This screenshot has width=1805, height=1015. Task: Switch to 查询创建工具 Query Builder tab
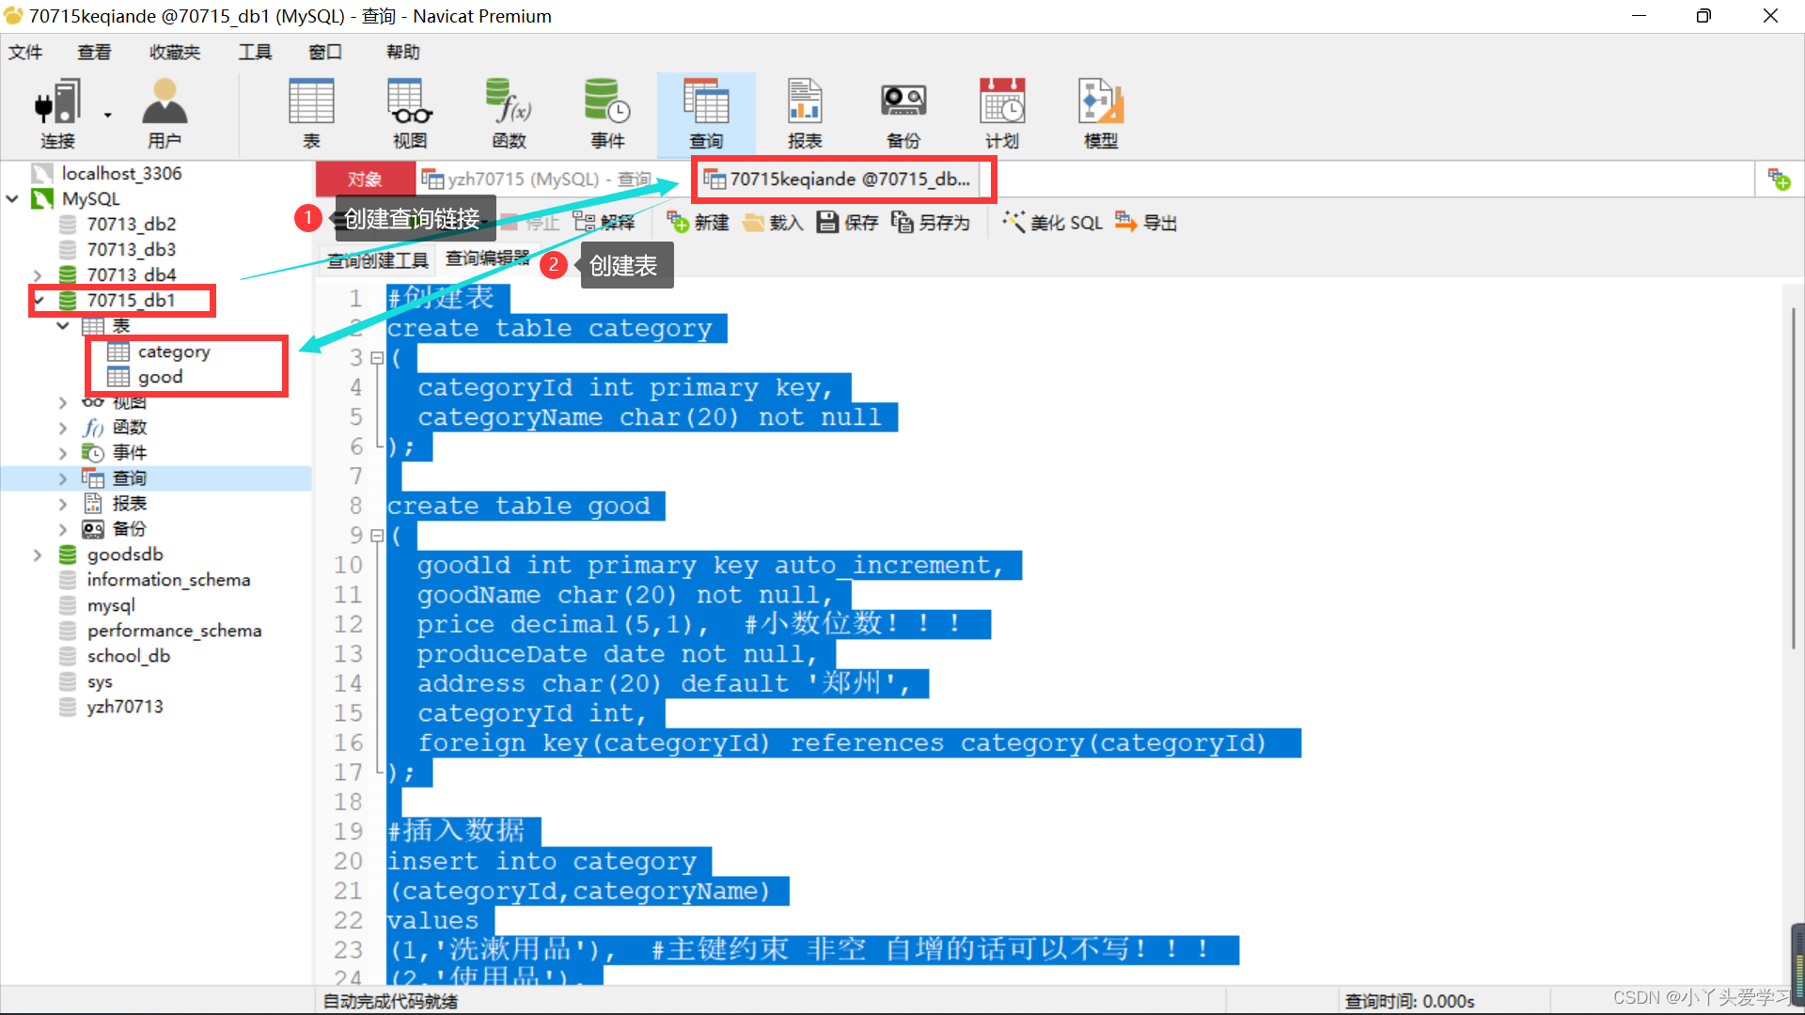pyautogui.click(x=377, y=260)
